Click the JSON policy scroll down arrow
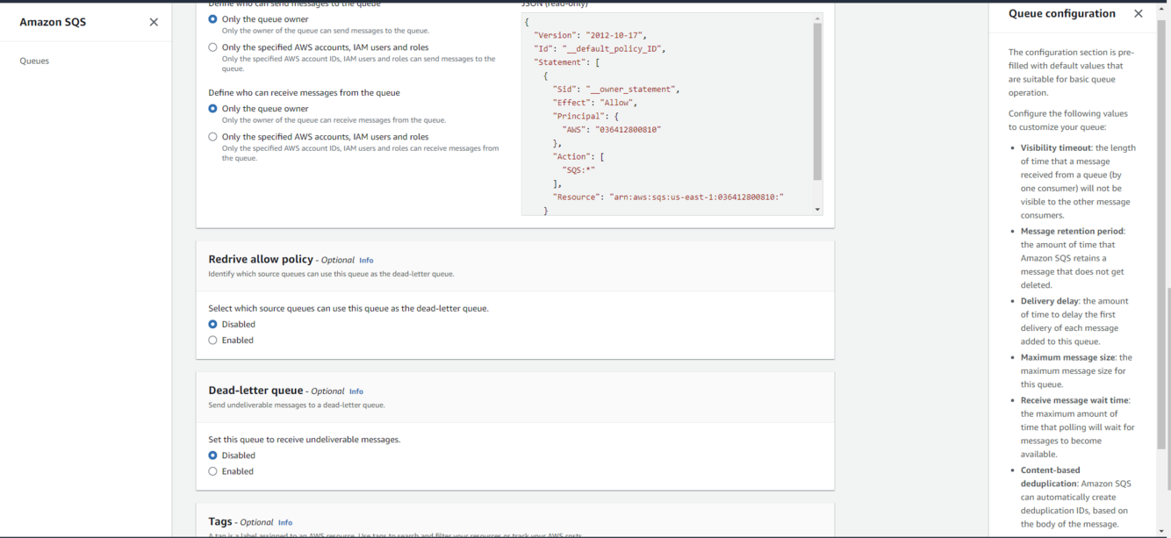The width and height of the screenshot is (1171, 538). (817, 210)
